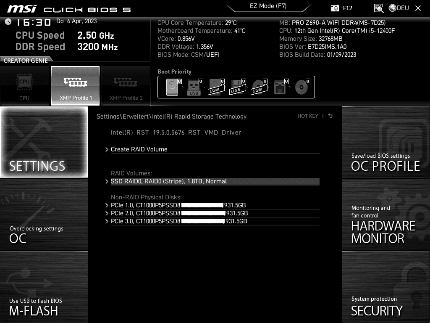Image resolution: width=430 pixels, height=323 pixels.
Task: Expand the Create RAID Volume chevron
Action: coord(107,149)
